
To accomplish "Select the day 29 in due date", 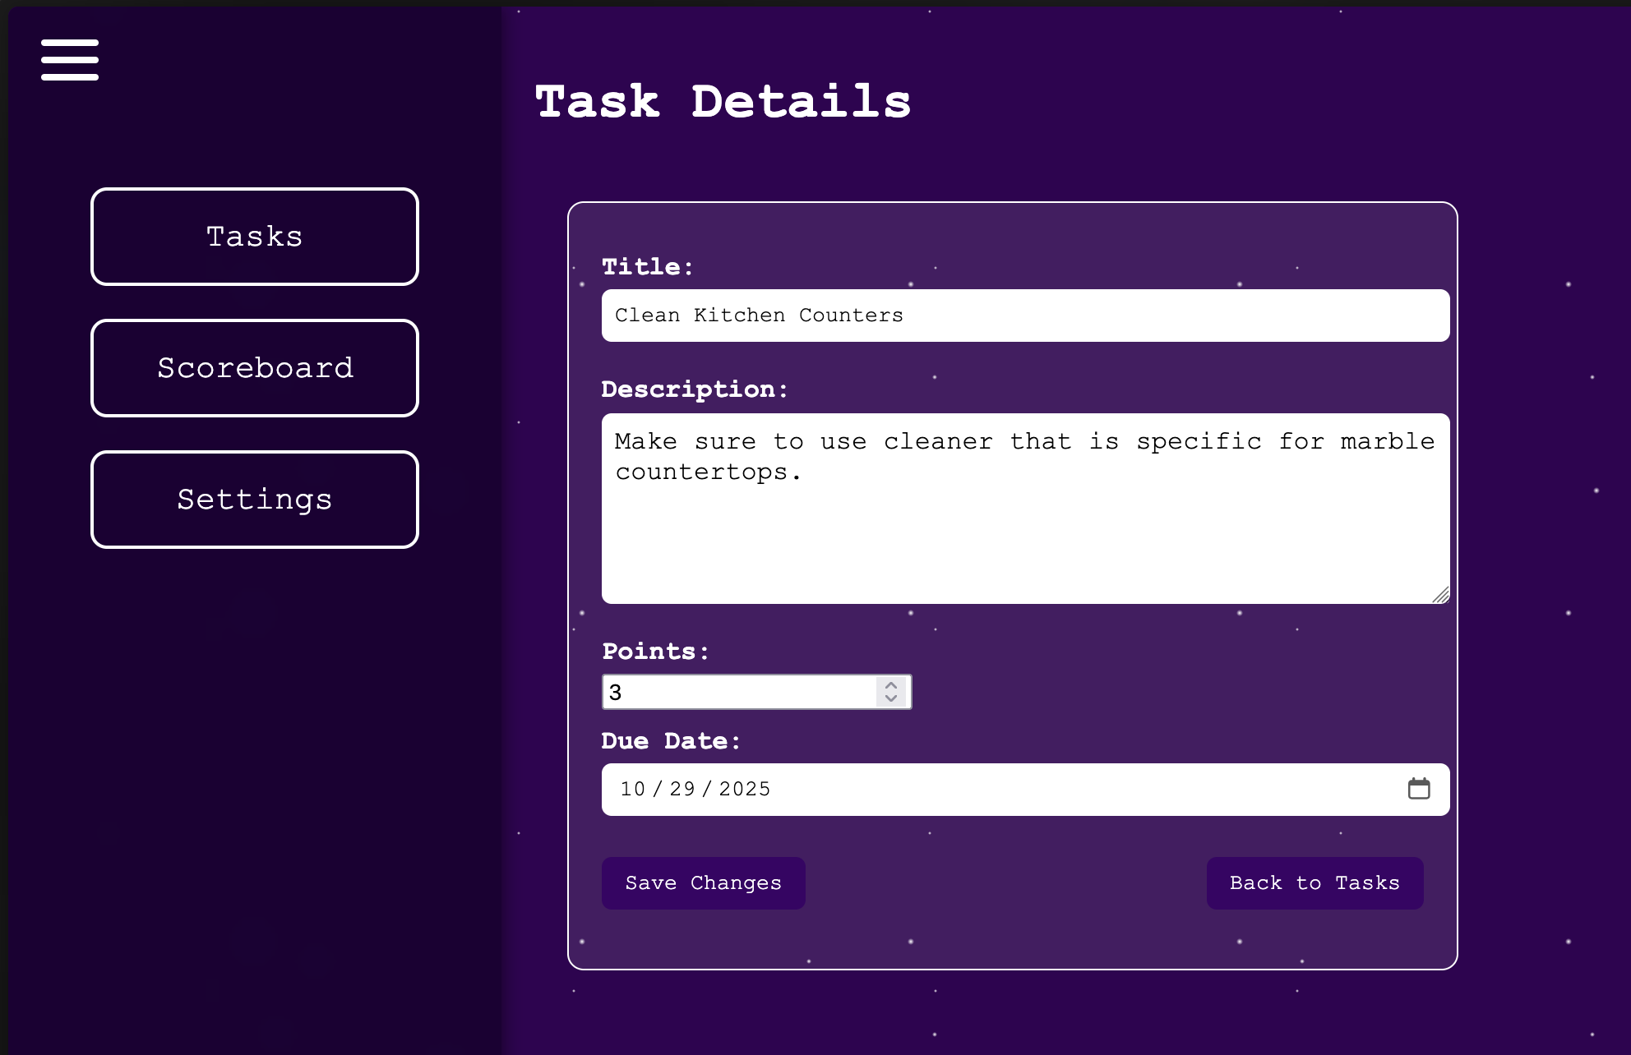I will [682, 790].
